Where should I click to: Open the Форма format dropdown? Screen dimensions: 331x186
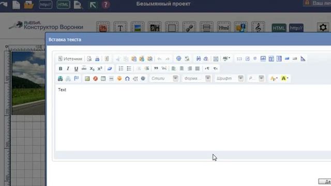[197, 79]
